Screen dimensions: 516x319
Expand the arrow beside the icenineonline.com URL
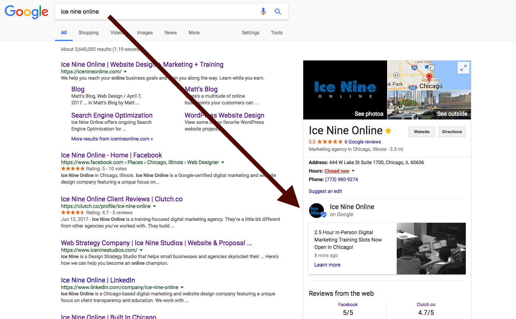[x=125, y=72]
